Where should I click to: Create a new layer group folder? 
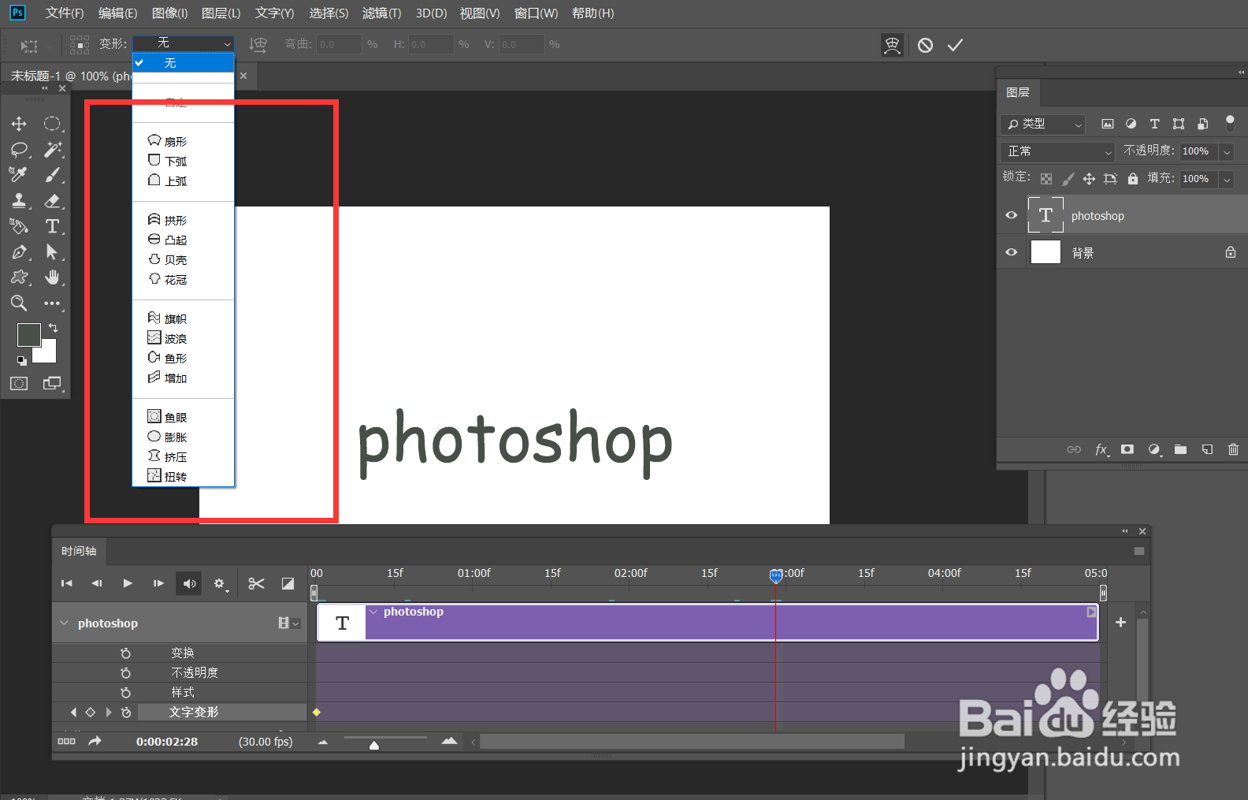click(1180, 449)
